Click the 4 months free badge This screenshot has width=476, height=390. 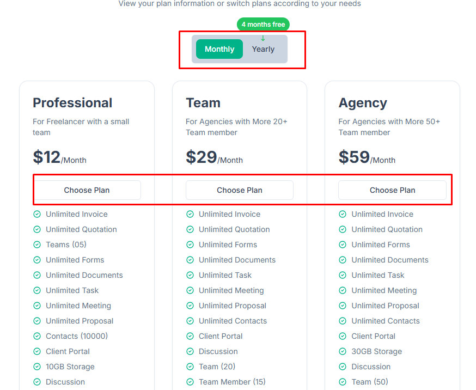(263, 25)
